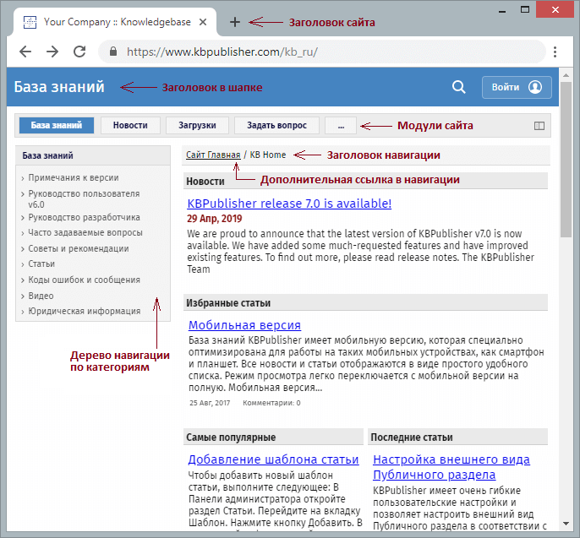Expand chevron beside Руководство разработчика
This screenshot has width=580, height=538.
(x=23, y=218)
